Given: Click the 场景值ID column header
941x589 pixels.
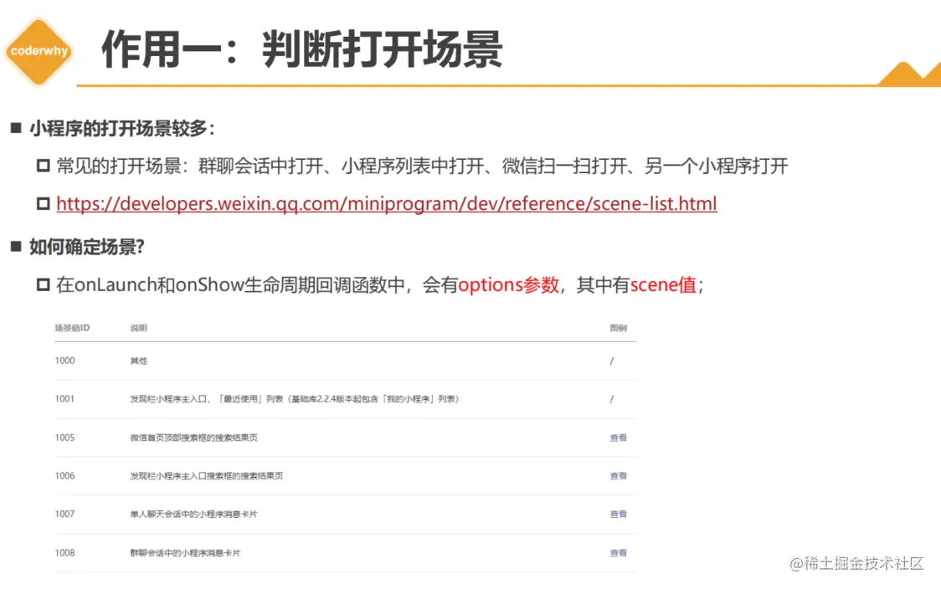Looking at the screenshot, I should pos(72,328).
